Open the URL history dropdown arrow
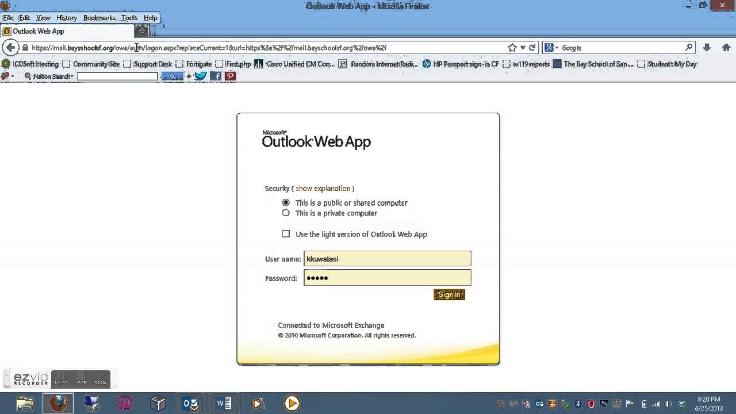Viewport: 736px width, 414px height. (522, 48)
